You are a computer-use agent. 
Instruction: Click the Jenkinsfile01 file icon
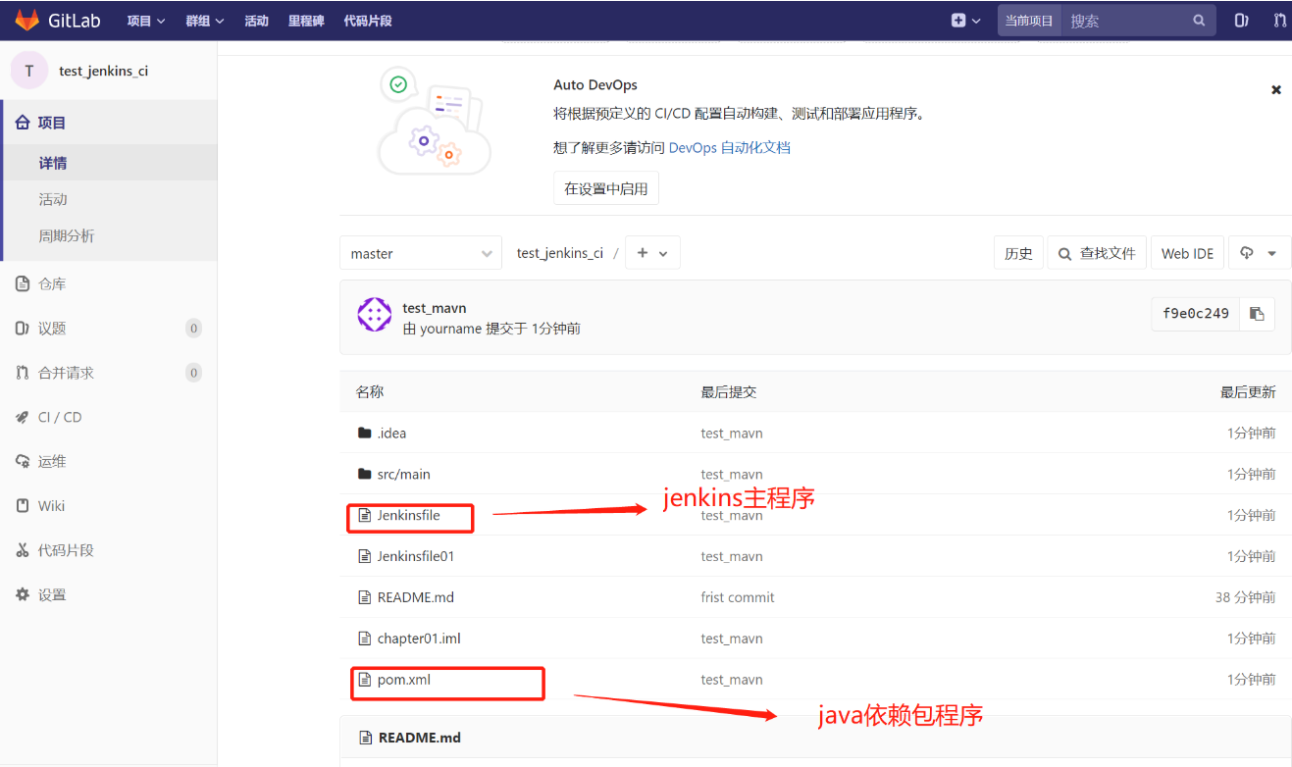pos(365,557)
